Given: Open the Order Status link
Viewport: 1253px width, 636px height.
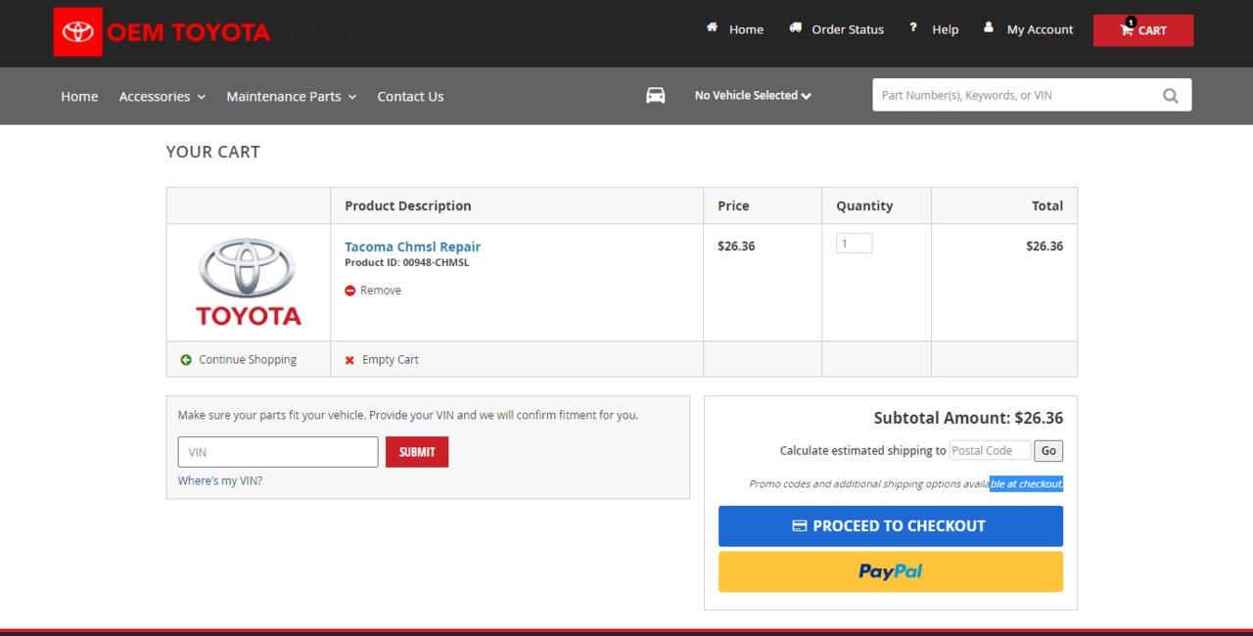Looking at the screenshot, I should click(x=848, y=29).
